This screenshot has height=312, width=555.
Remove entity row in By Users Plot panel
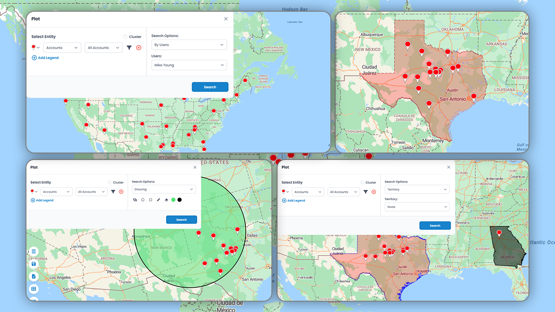coord(139,48)
